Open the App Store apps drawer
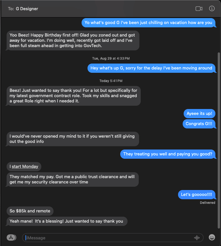Screen dimensions: 221x246 coord(11,237)
